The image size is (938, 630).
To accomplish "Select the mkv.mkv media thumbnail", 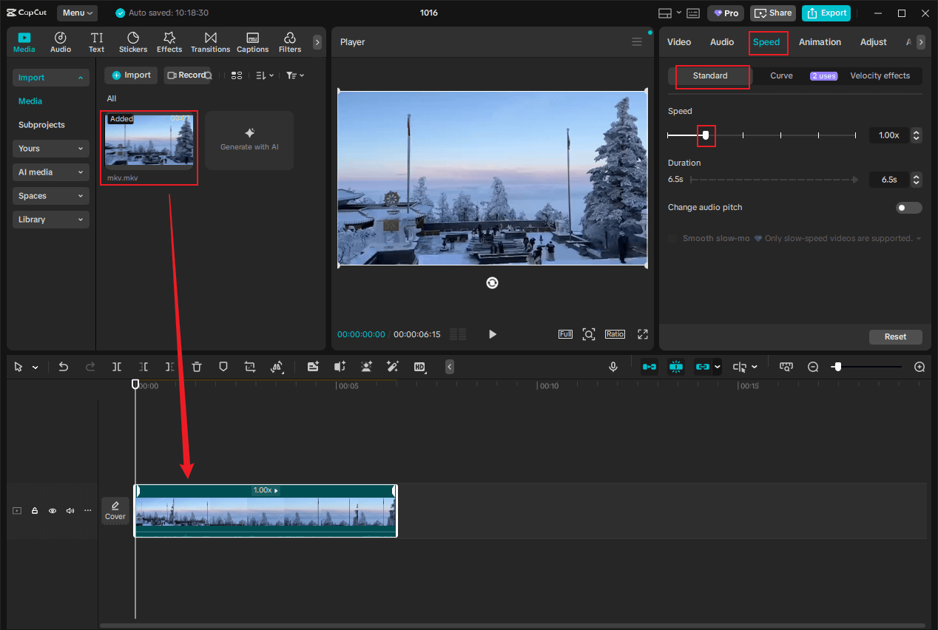I will point(149,140).
